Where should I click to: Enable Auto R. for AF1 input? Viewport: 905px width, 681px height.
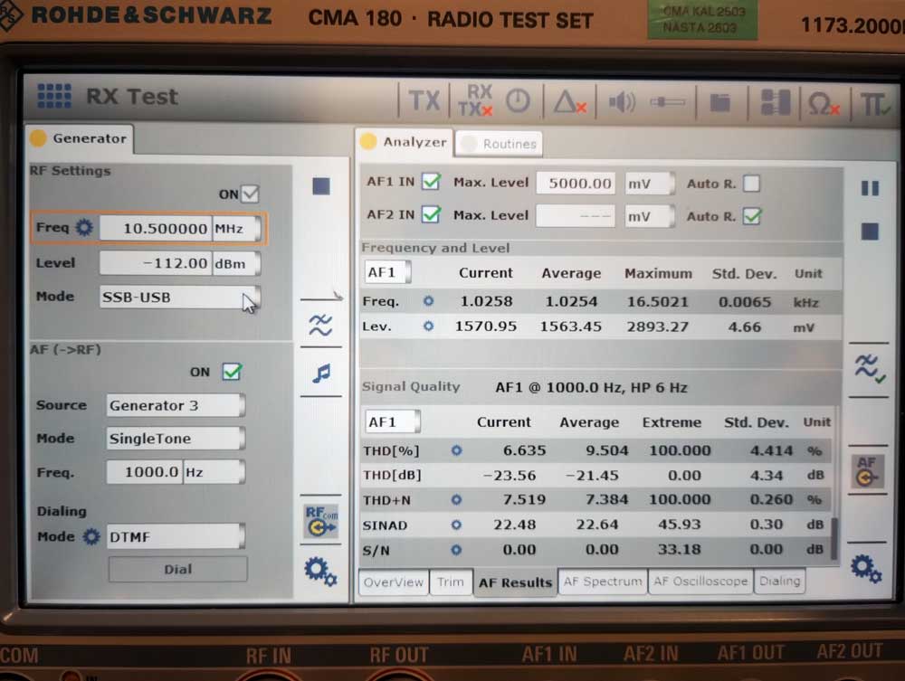coord(751,184)
